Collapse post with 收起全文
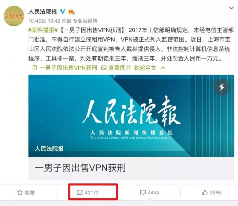Viewport: 238px width, 206px height. (x=145, y=68)
